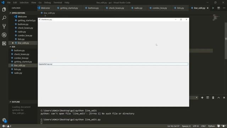Viewport: 227px width, 128px height.
Task: Open the Debug view in activity bar
Action: 4,35
